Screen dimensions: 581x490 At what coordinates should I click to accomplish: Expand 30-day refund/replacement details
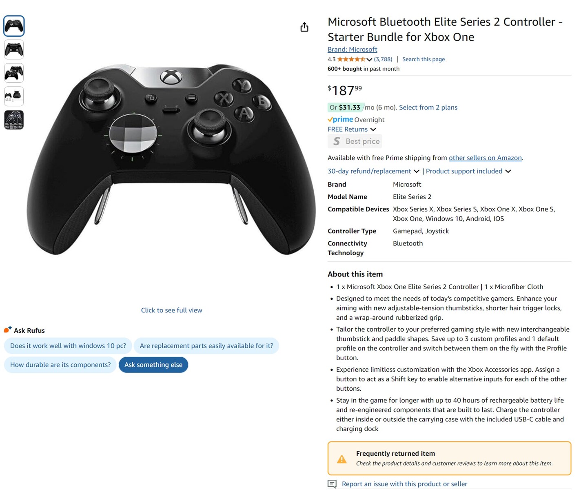pos(416,171)
